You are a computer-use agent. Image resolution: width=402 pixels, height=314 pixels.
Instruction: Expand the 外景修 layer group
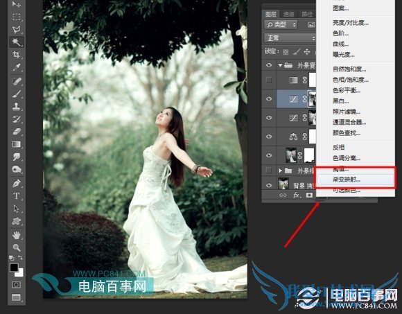(x=280, y=171)
